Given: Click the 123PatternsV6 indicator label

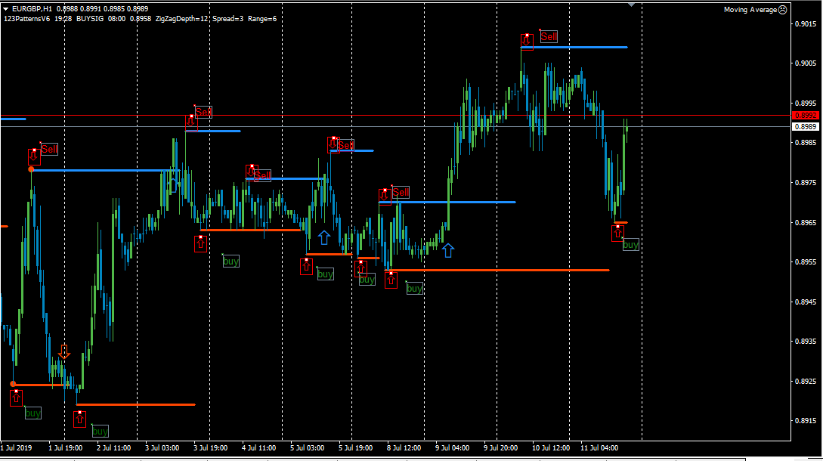Looking at the screenshot, I should coord(26,18).
